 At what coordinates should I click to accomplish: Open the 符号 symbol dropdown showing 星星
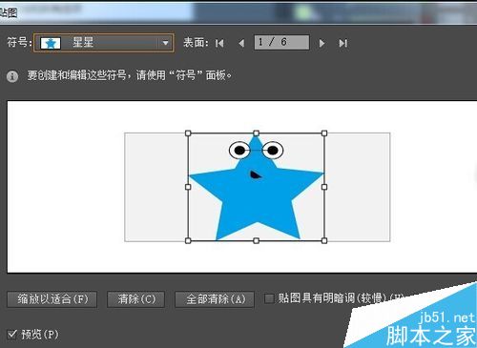(x=104, y=43)
